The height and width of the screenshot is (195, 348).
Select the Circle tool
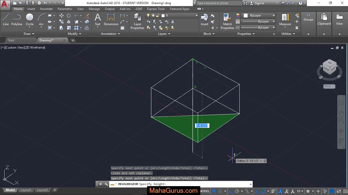(x=30, y=19)
